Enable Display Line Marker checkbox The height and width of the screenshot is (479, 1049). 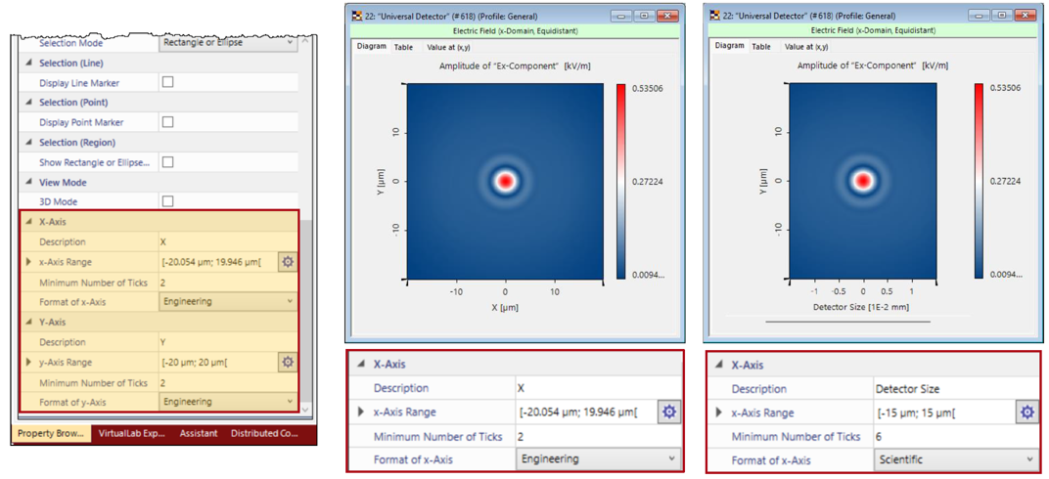[x=168, y=82]
